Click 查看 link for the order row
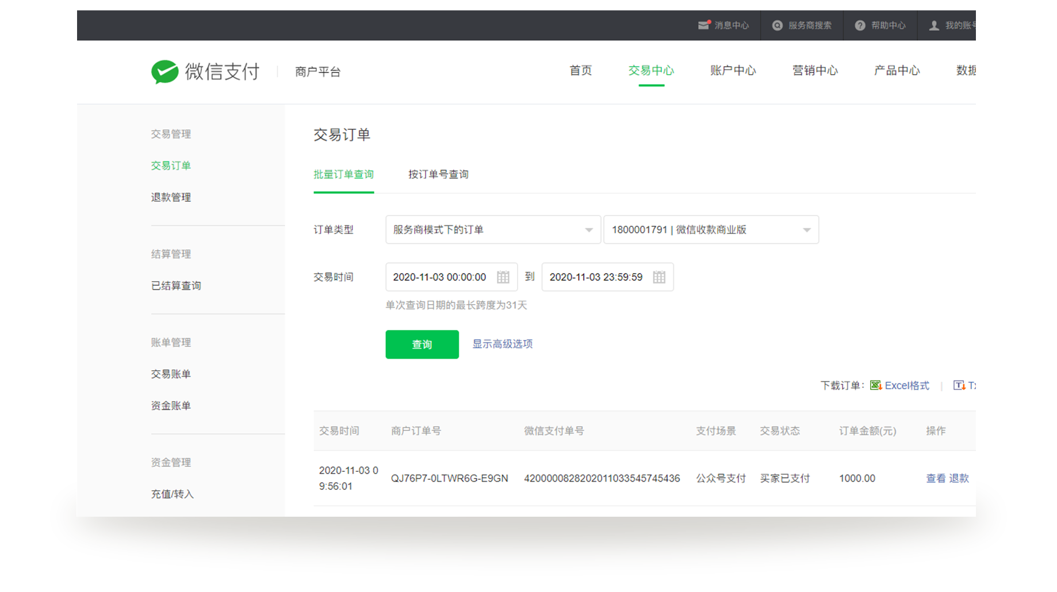Image resolution: width=1057 pixels, height=592 pixels. (x=936, y=478)
